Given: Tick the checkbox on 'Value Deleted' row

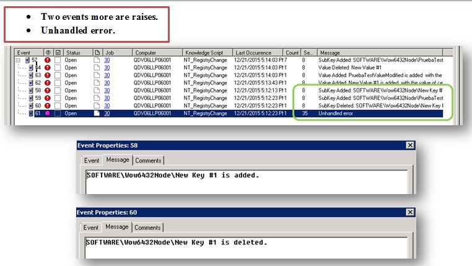Looking at the screenshot, I should (x=58, y=68).
